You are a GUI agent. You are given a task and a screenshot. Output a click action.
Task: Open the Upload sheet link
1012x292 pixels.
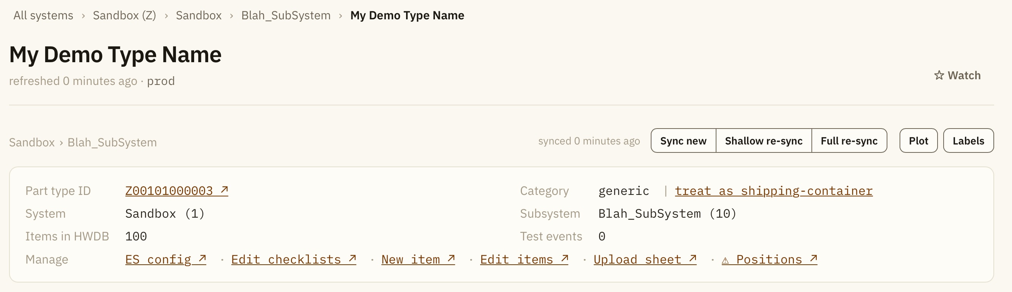point(645,259)
